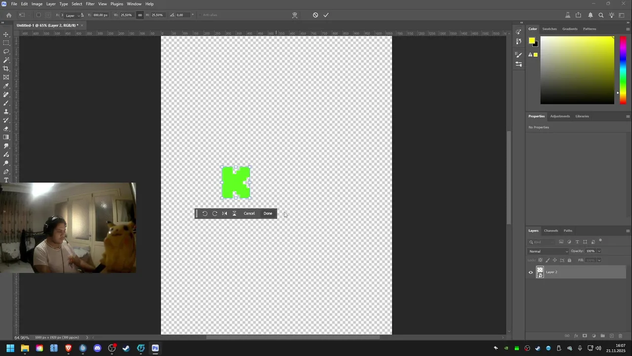Select the Gradient tool
Image resolution: width=632 pixels, height=356 pixels.
coord(6,137)
